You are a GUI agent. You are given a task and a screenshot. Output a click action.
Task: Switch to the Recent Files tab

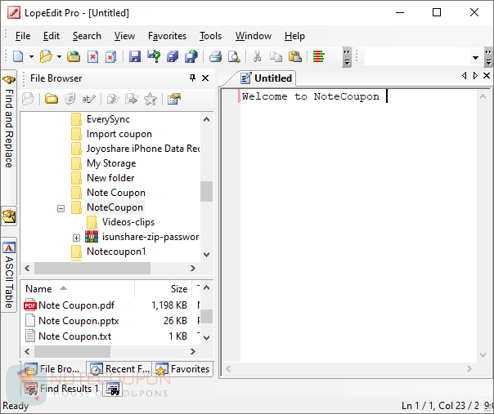click(x=119, y=369)
